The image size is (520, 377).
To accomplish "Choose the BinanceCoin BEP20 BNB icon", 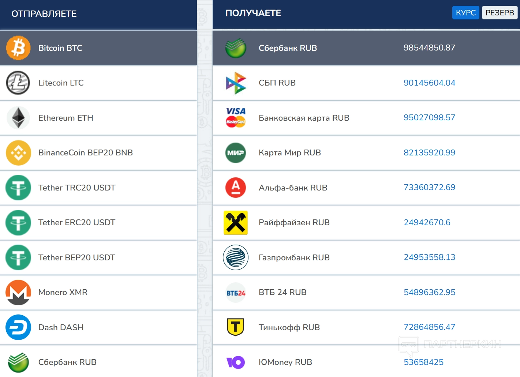I will pos(18,153).
